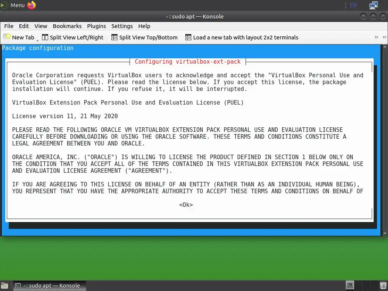Open the Settings menu

122,26
